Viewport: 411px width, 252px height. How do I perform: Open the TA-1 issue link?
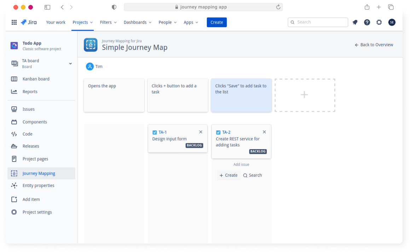[162, 132]
